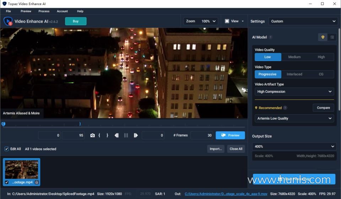This screenshot has height=199, width=341.
Task: Open the Process menu
Action: coord(44,11)
